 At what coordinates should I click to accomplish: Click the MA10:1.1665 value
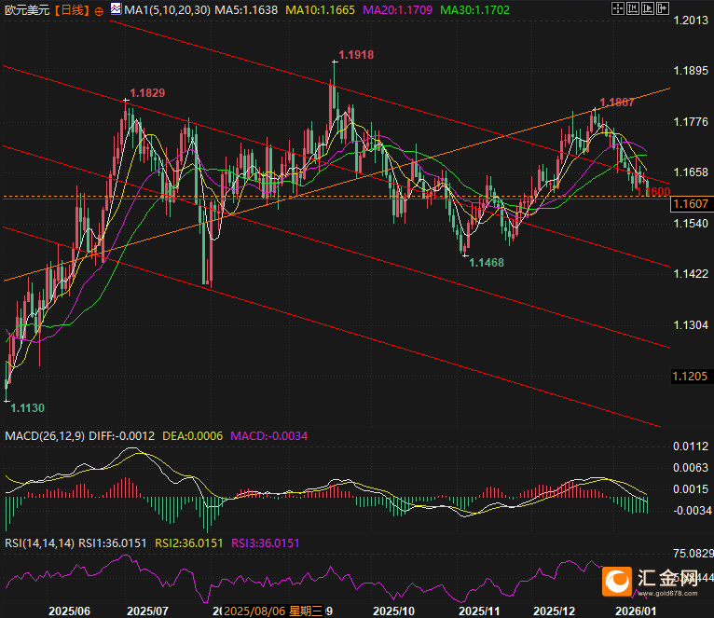pos(320,10)
